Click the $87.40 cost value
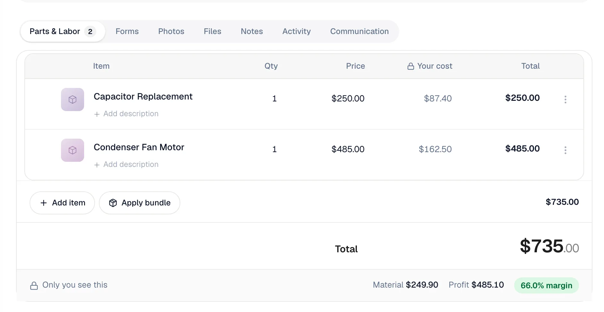This screenshot has width=604, height=312. click(x=438, y=99)
